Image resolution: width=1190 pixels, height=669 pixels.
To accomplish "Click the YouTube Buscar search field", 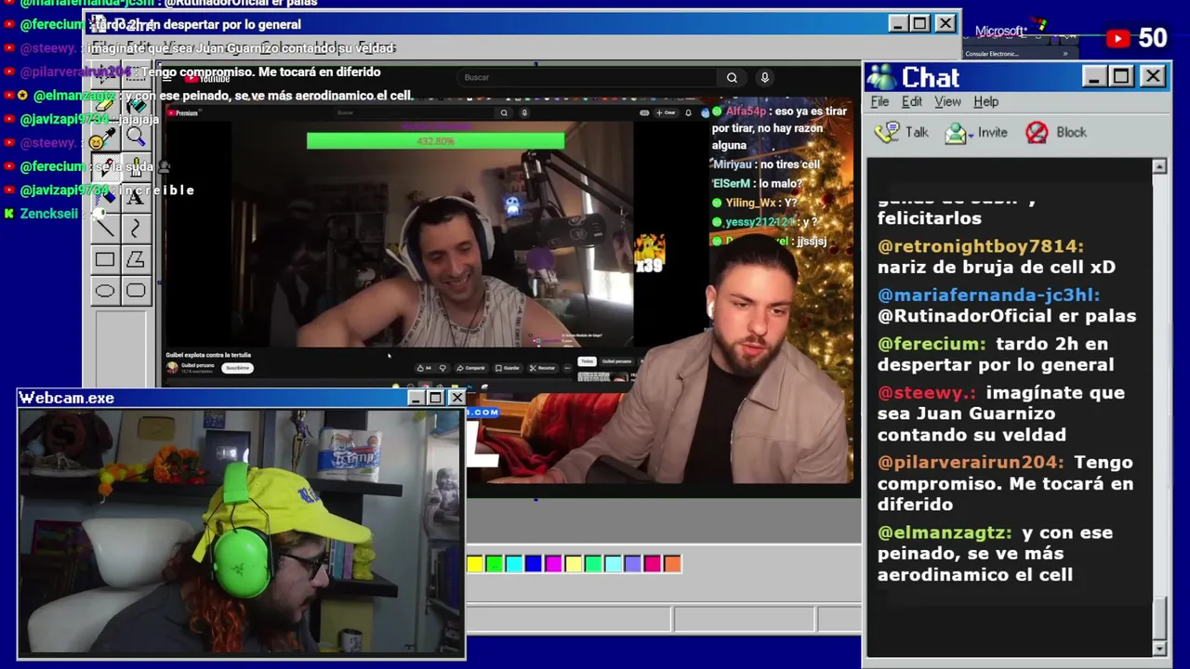I will click(x=586, y=78).
